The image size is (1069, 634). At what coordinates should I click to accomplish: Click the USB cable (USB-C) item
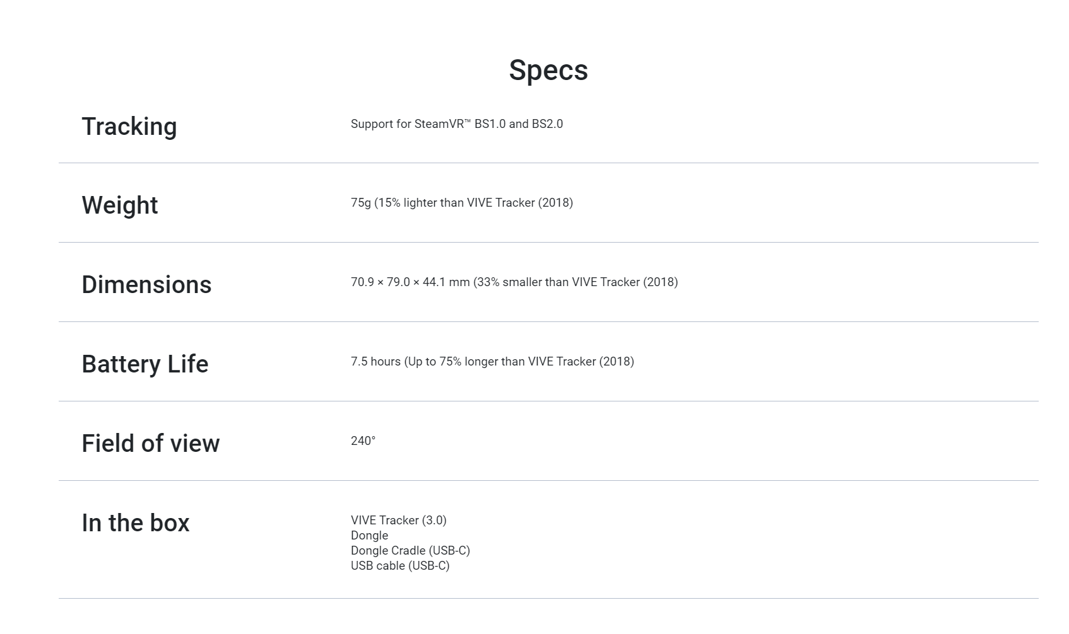[400, 566]
